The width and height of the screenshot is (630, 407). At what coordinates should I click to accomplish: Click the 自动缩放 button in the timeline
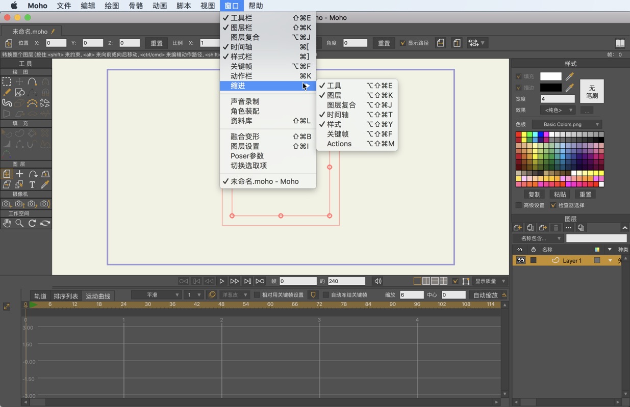coord(486,295)
